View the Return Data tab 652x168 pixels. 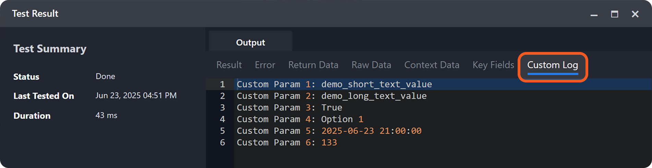[313, 65]
